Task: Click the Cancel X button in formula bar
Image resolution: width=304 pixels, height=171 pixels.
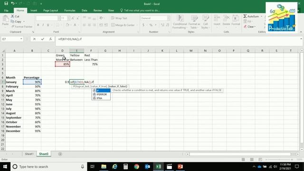Action: (34, 39)
